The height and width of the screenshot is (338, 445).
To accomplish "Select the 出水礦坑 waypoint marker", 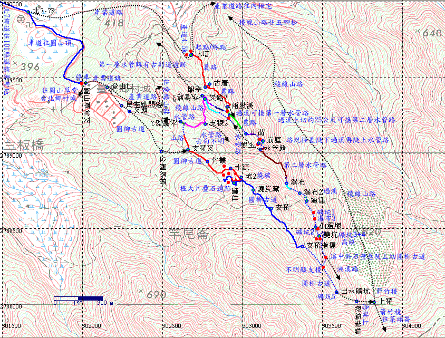I will pos(336,292).
